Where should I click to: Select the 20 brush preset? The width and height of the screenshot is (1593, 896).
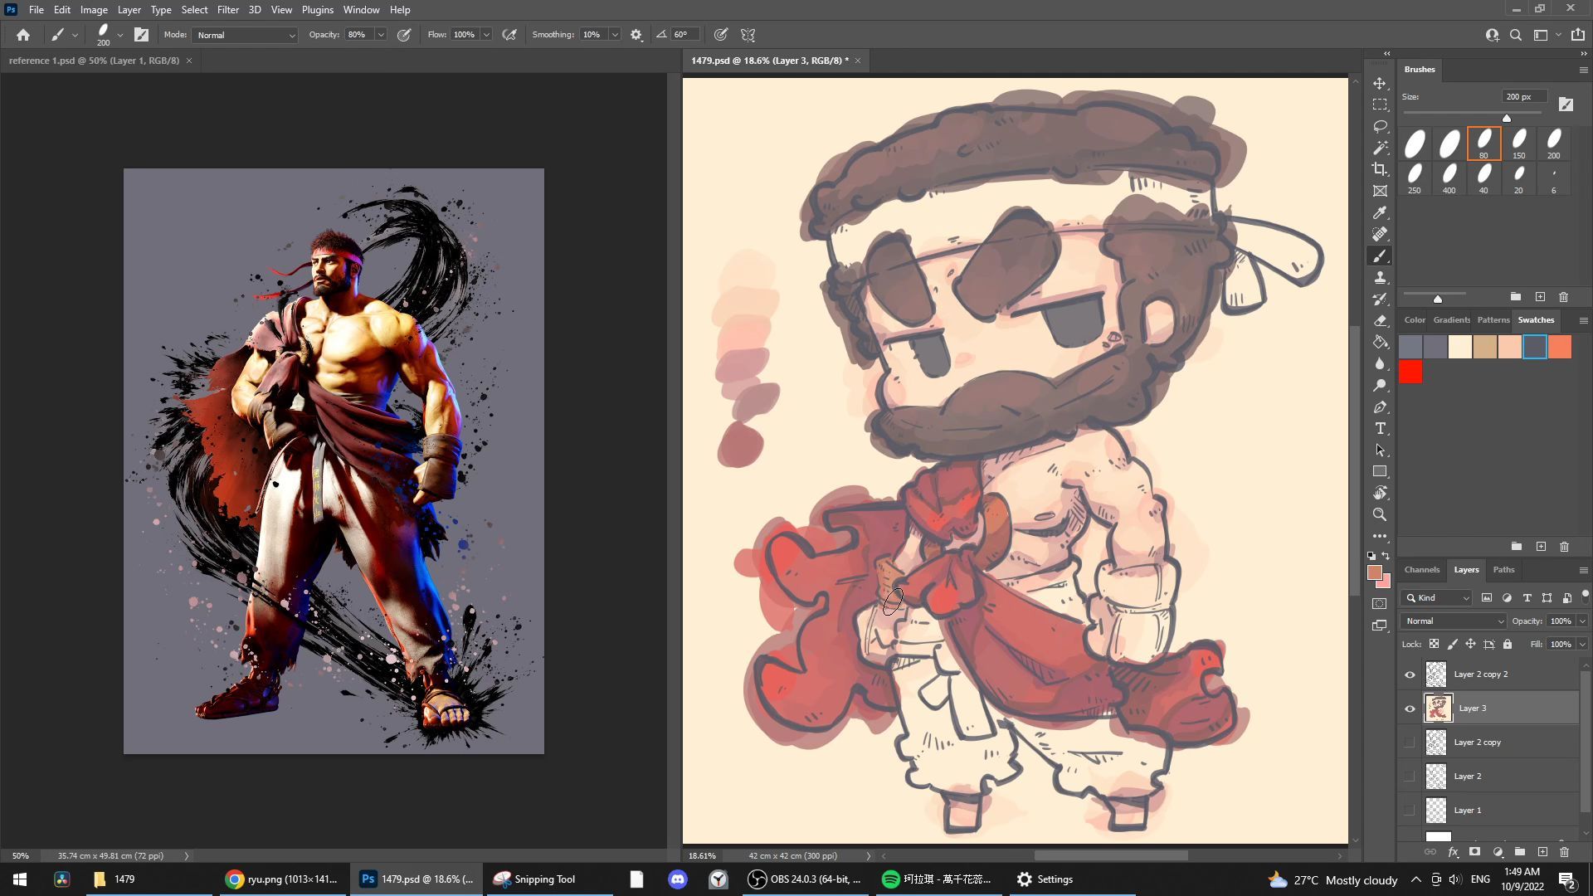[1519, 178]
